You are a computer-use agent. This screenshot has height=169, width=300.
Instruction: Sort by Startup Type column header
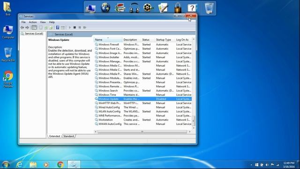(165, 39)
